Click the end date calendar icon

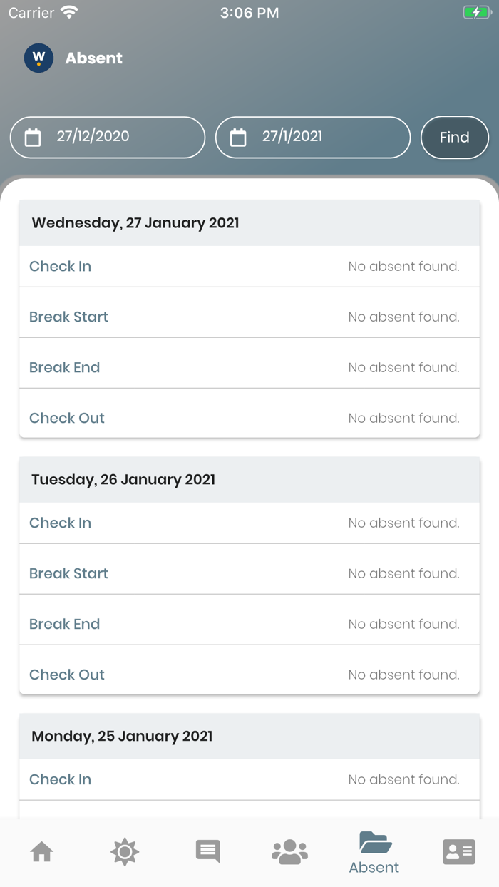pyautogui.click(x=238, y=137)
